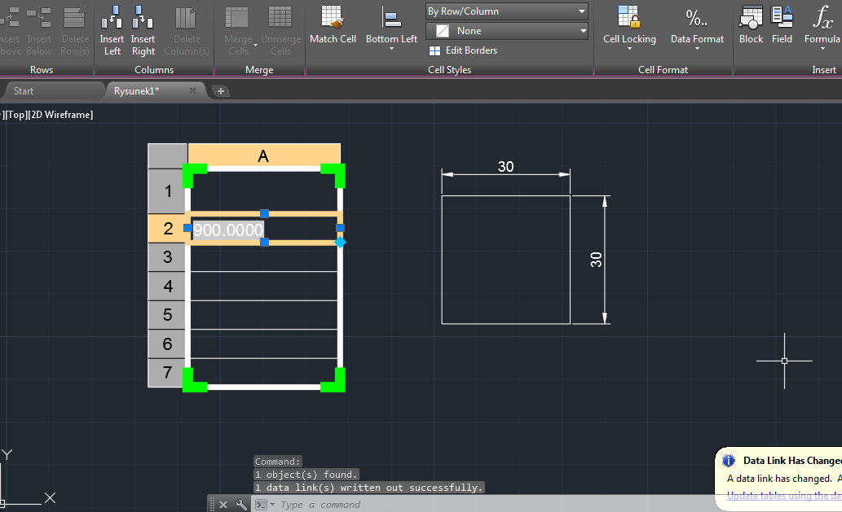Screen dimensions: 842x512
Task: Close the Rysunek1 drawing tab
Action: 193,91
